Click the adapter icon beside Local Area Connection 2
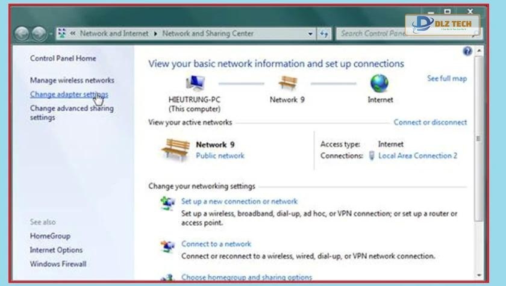 [372, 156]
